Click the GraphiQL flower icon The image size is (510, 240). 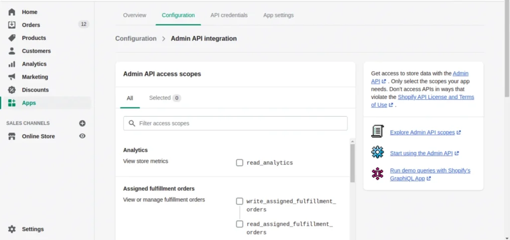(x=378, y=173)
